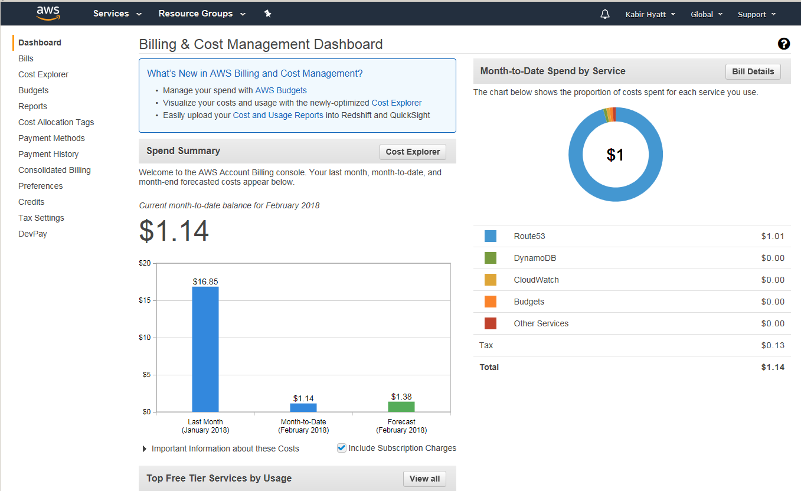The image size is (801, 491).
Task: Open Consolidated Billing page
Action: (x=54, y=170)
